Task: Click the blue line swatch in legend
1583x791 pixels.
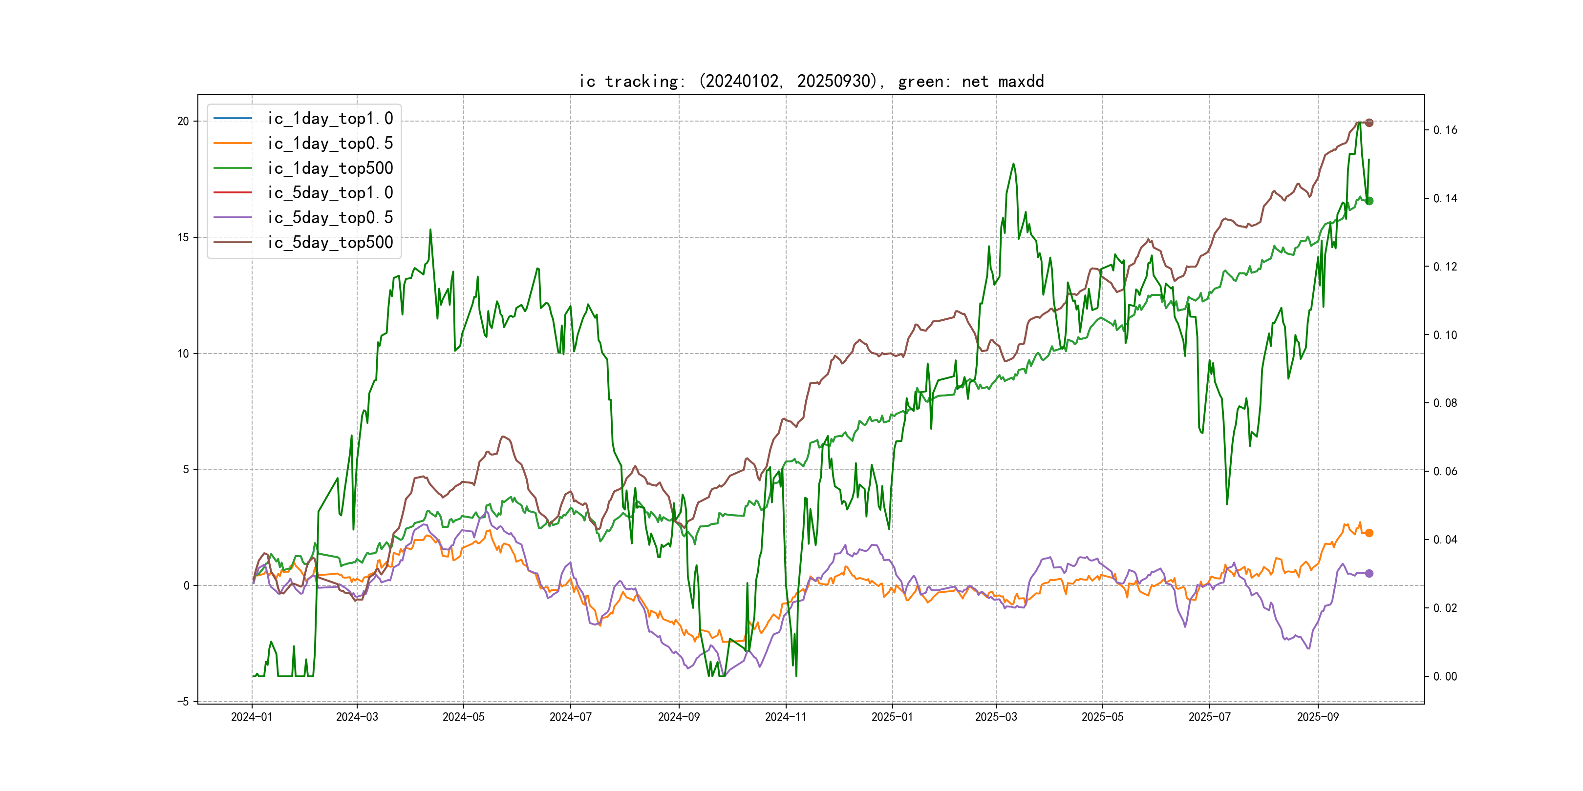Action: pos(233,119)
